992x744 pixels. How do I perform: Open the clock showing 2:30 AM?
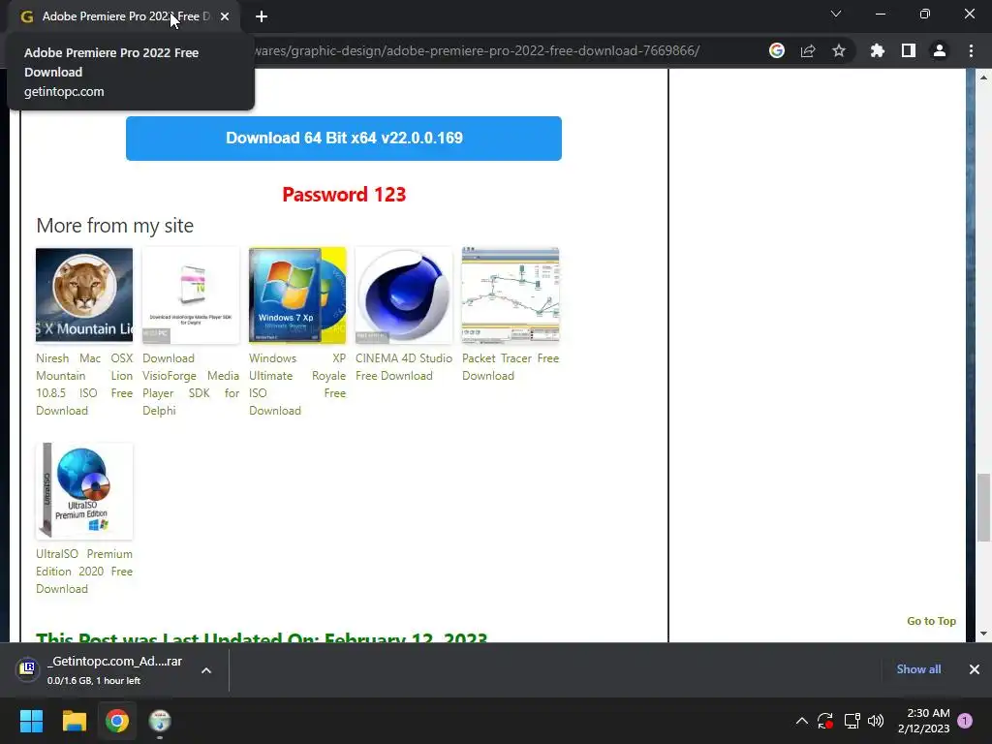click(923, 721)
